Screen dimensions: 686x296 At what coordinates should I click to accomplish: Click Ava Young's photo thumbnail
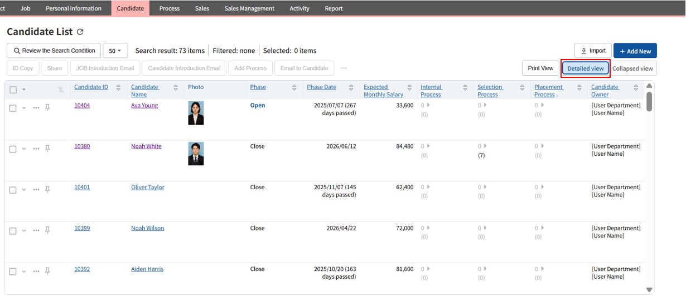196,113
